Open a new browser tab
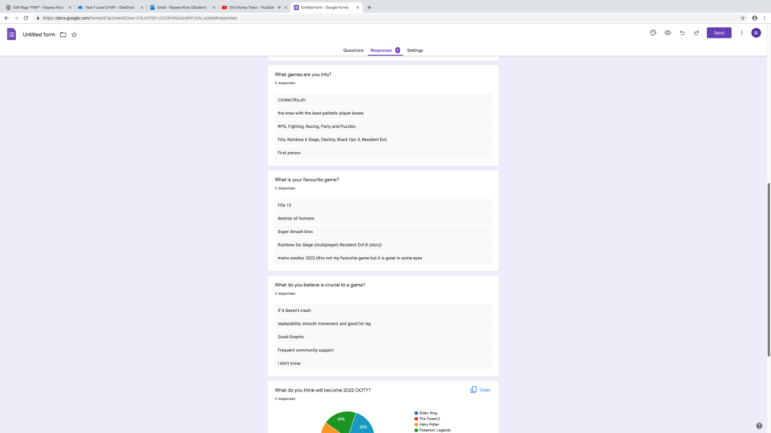771x433 pixels. click(369, 8)
